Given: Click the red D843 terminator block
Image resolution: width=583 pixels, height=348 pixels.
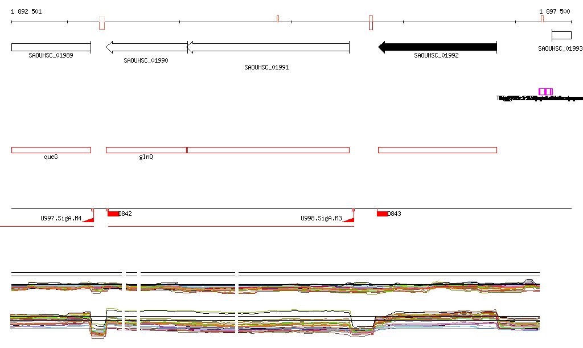Looking at the screenshot, I should click(x=382, y=214).
